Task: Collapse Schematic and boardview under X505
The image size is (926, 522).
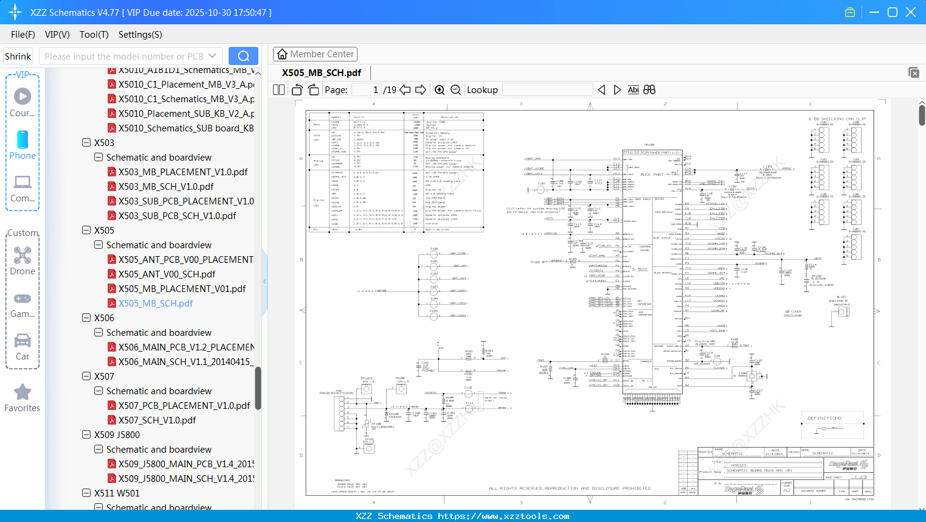Action: point(98,245)
